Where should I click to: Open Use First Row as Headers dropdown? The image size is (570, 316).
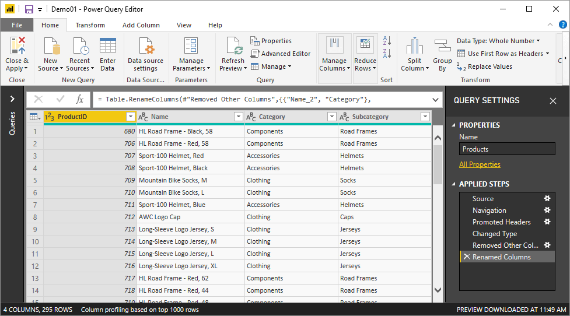click(503, 54)
